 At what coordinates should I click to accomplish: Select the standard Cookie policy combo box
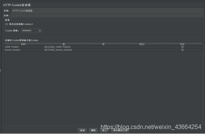(31, 31)
